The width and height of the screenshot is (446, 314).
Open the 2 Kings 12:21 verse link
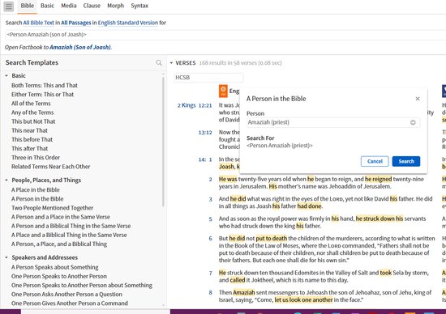click(x=195, y=105)
